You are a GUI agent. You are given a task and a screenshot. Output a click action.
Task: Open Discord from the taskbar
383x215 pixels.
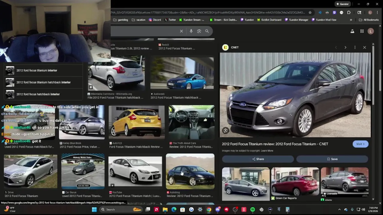point(218,210)
